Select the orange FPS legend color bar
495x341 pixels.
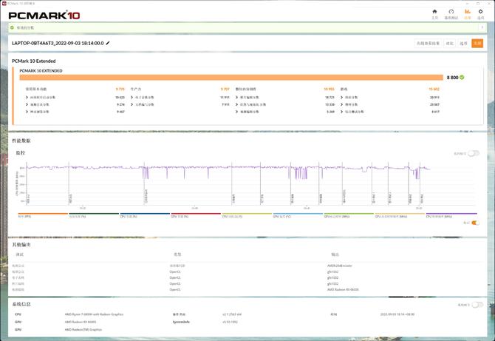click(41, 215)
